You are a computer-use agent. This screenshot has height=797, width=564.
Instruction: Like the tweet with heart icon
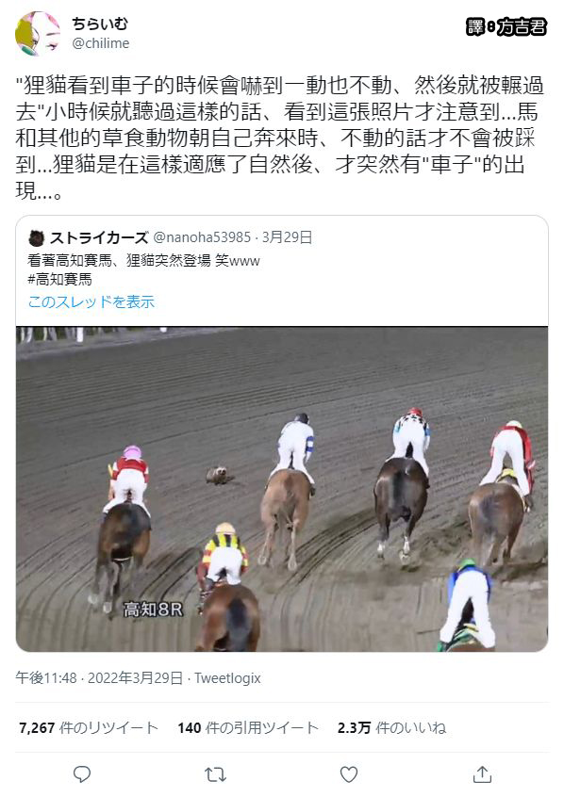pyautogui.click(x=349, y=774)
